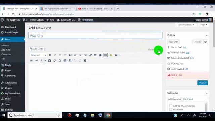Edit the Publish immediately schedule
This screenshot has height=121, width=215.
(192, 58)
